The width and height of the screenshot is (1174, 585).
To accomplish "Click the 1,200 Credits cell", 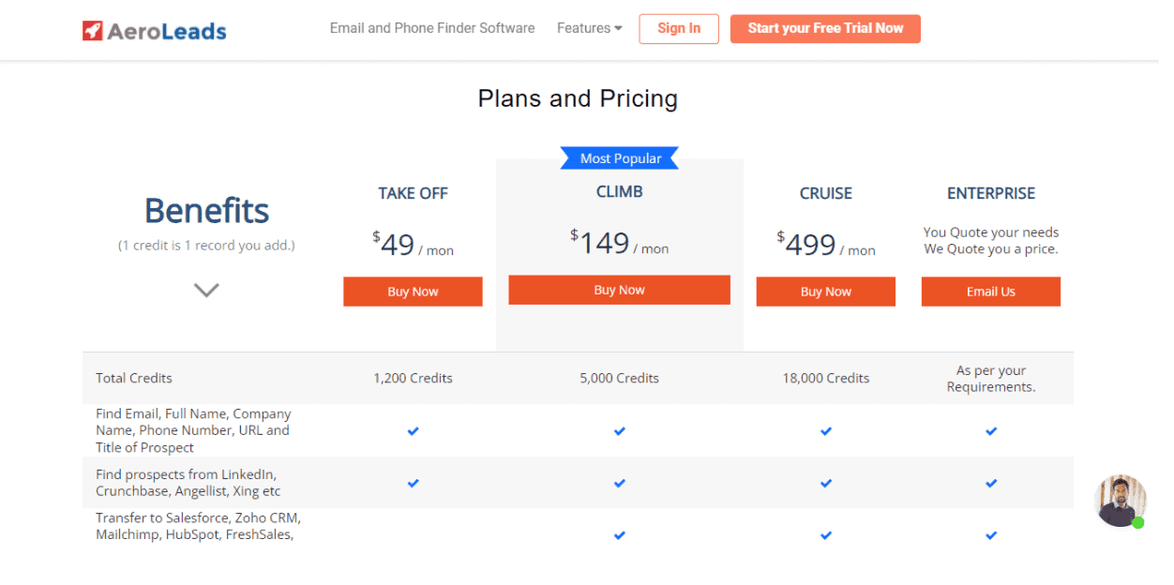I will (x=413, y=379).
